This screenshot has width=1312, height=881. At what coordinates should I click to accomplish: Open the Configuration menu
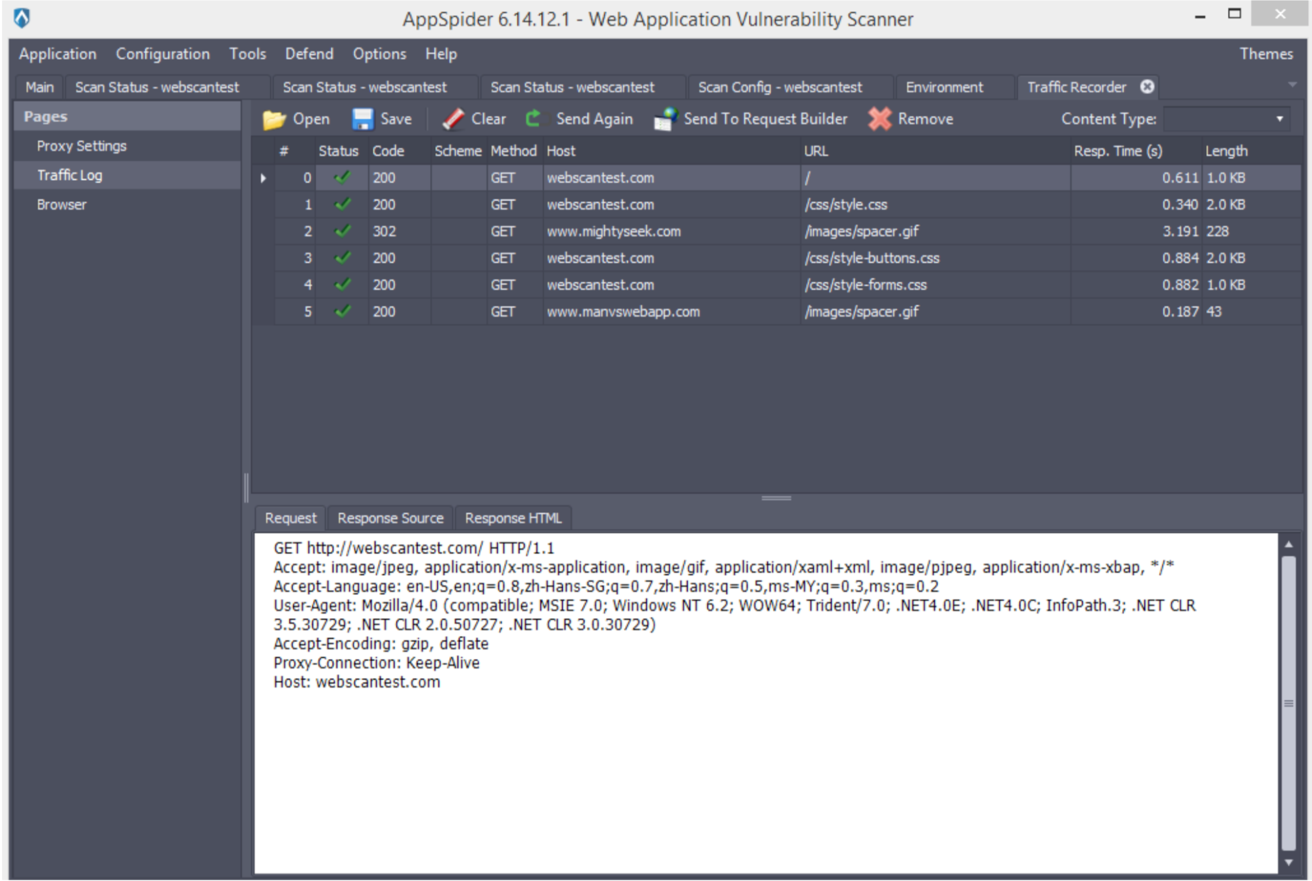(x=163, y=54)
